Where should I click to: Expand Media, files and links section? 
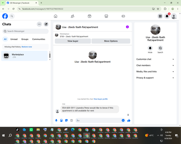point(155,72)
